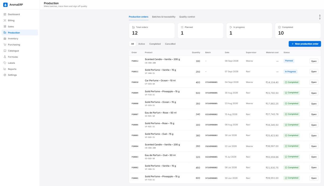Click the plus icon on New production order
The image size is (324, 186).
click(x=293, y=44)
